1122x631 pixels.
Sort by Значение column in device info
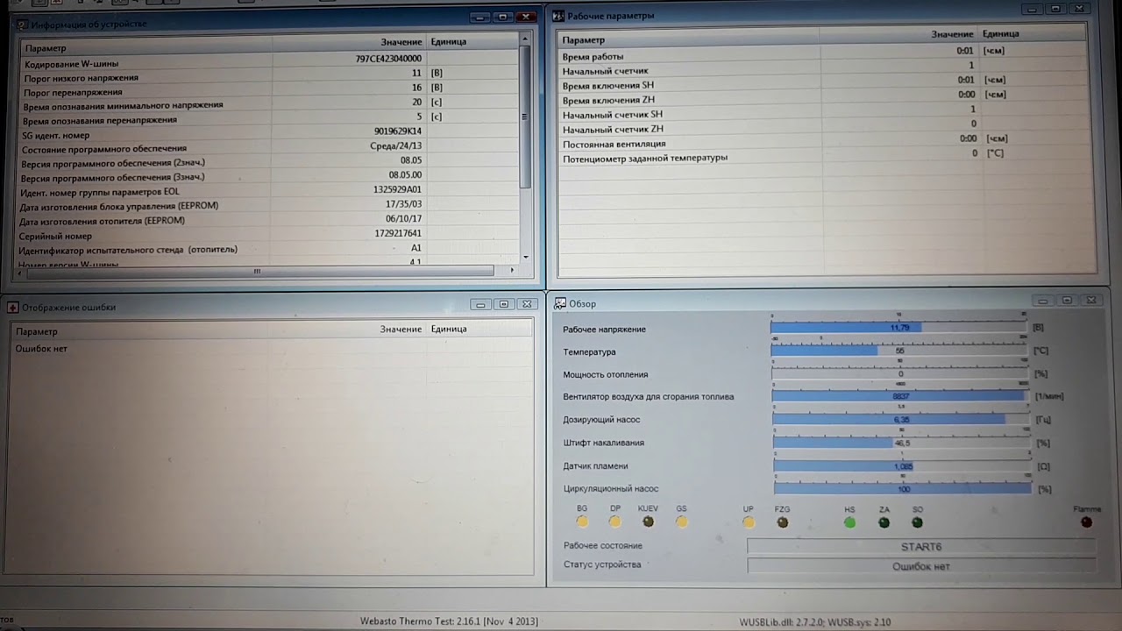coord(401,42)
